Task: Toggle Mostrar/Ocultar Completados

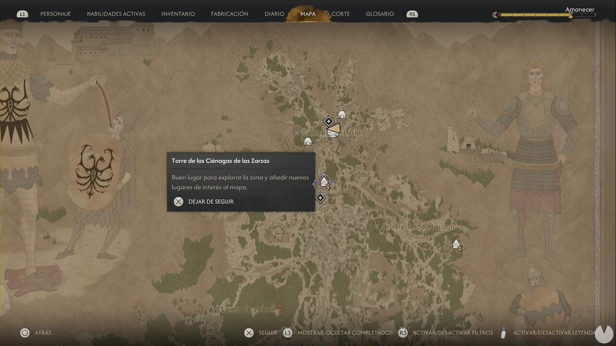Action: click(345, 333)
